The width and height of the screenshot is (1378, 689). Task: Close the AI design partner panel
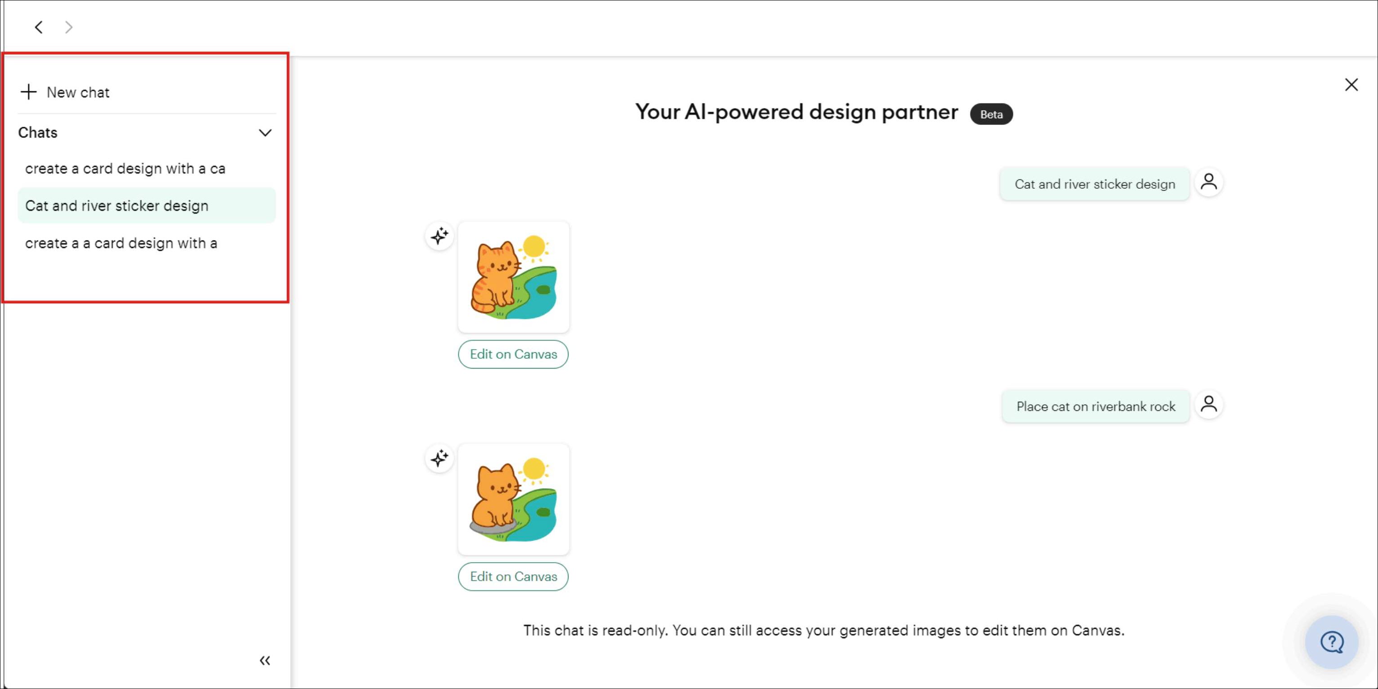click(x=1352, y=84)
